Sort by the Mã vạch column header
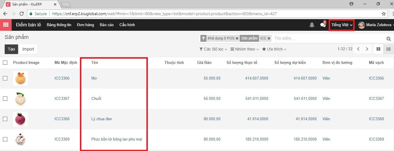This screenshot has height=151, width=394. 376,62
